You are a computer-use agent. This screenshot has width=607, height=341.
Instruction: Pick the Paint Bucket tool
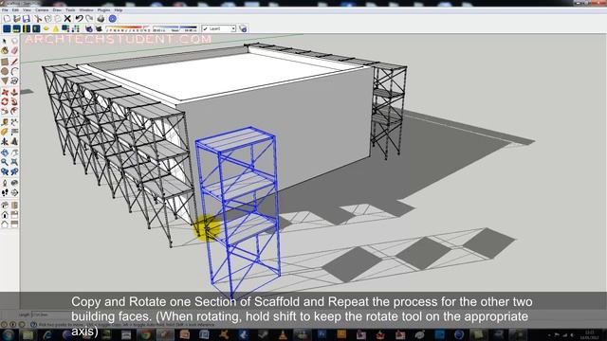(x=5, y=50)
